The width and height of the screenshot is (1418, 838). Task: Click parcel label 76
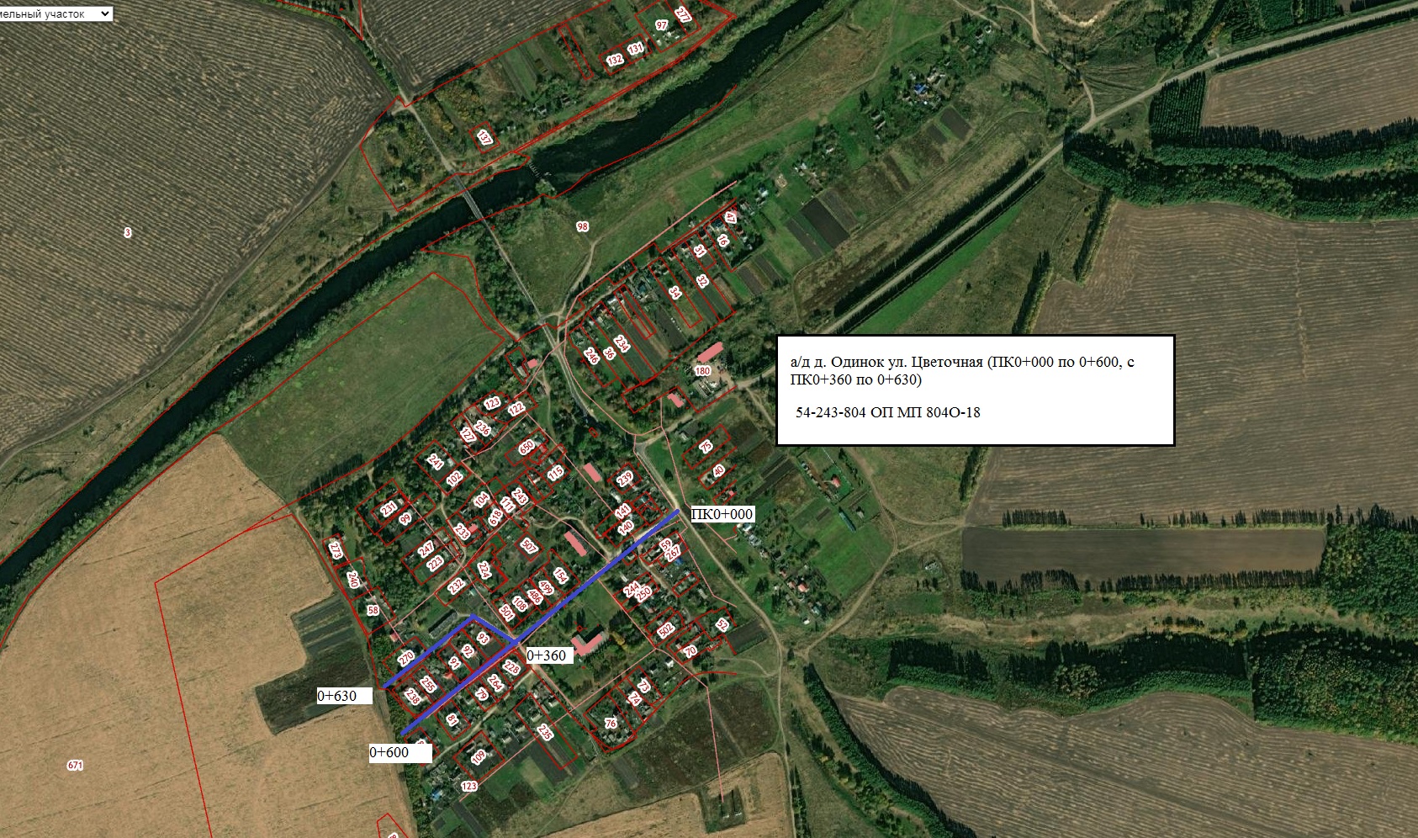point(611,723)
